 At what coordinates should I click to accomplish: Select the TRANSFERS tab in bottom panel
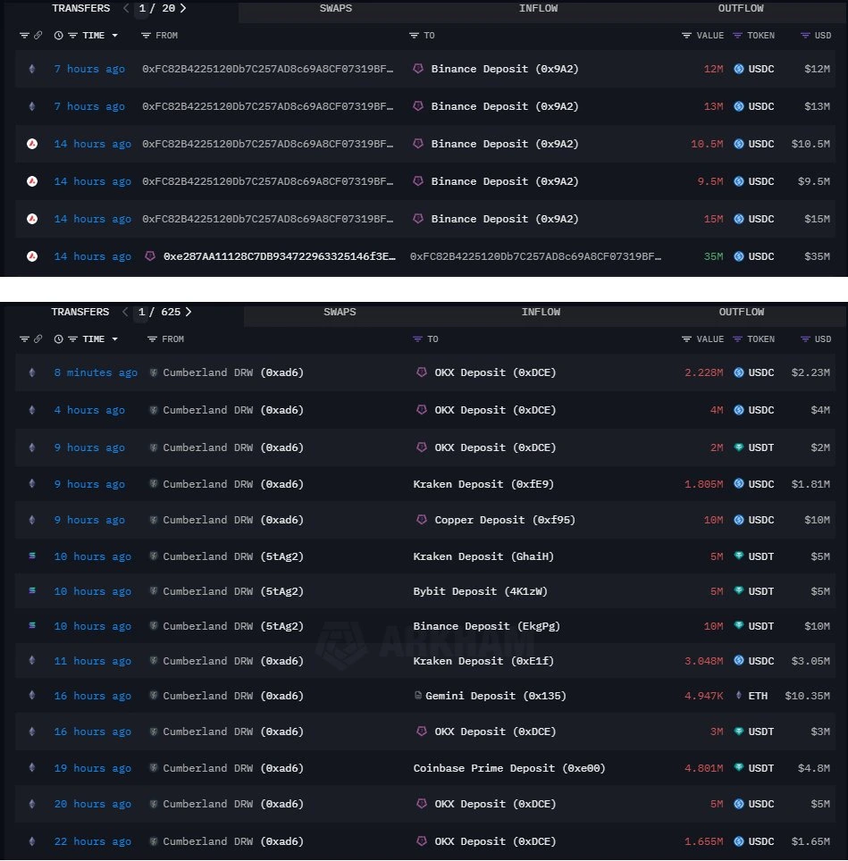[80, 312]
